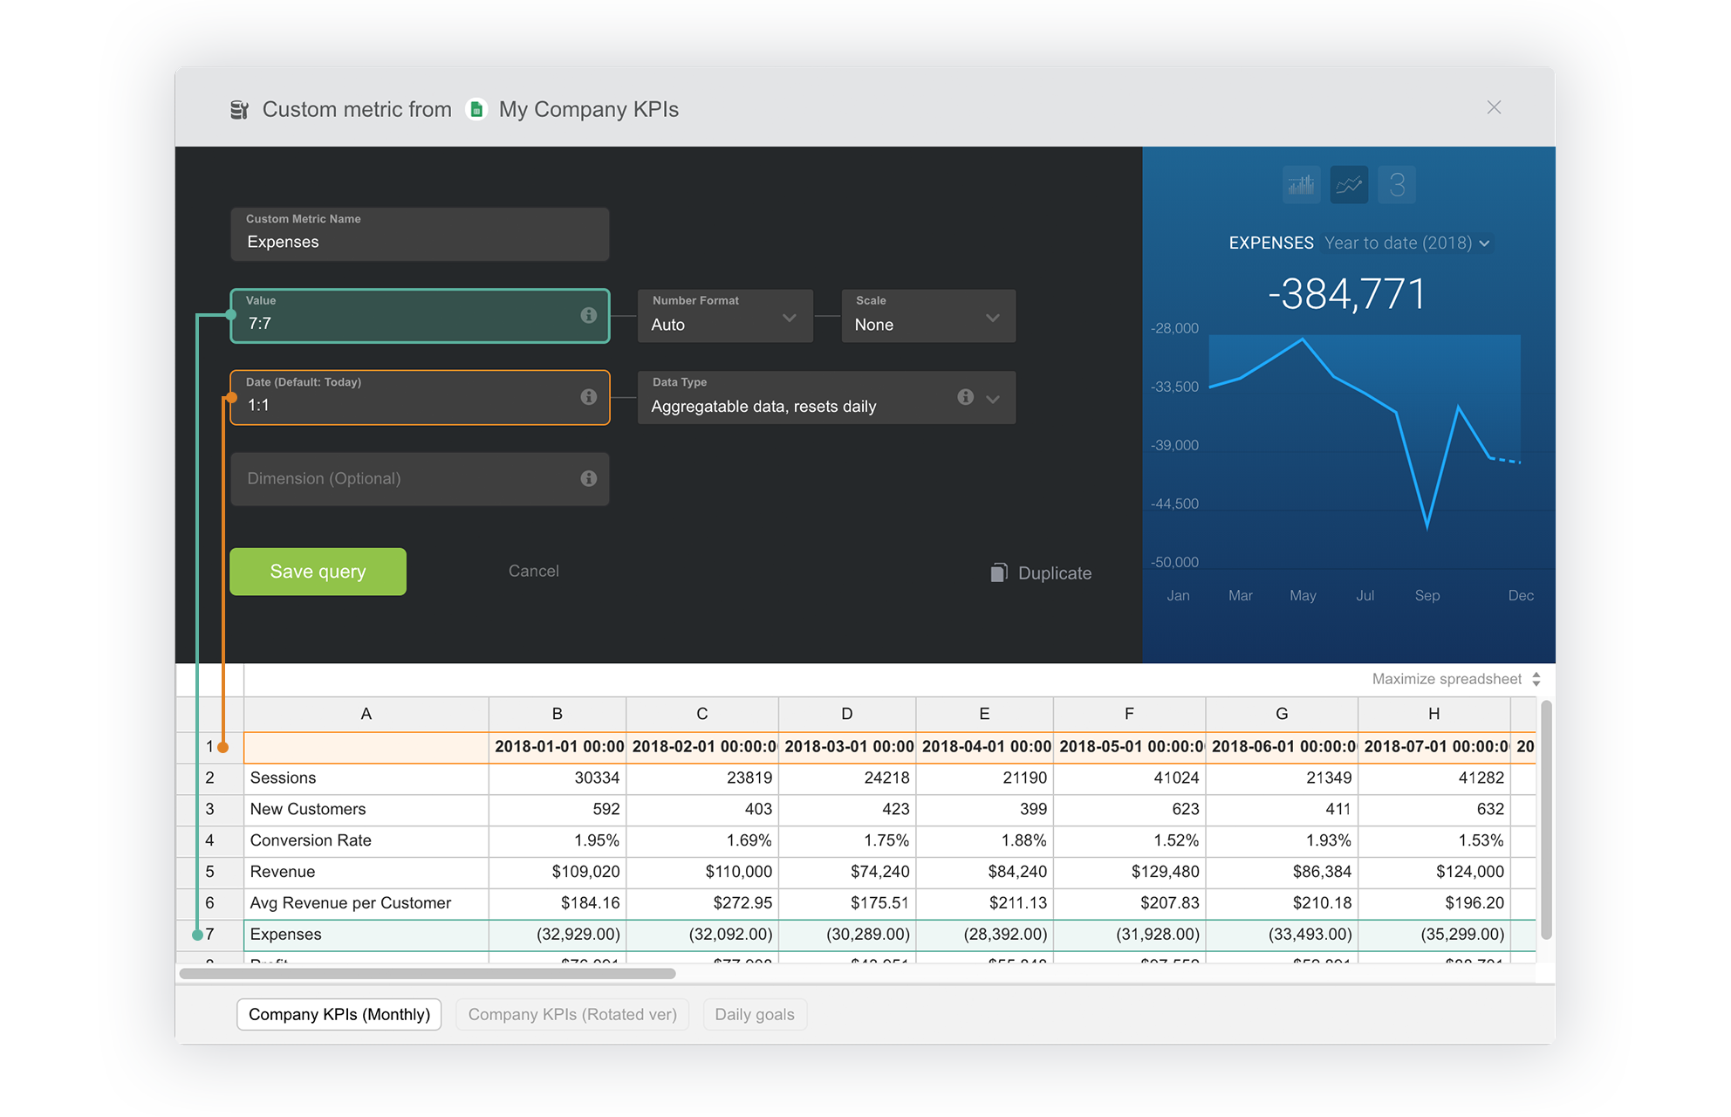Enable the numeric value display view
The width and height of the screenshot is (1731, 1117).
tap(1396, 184)
